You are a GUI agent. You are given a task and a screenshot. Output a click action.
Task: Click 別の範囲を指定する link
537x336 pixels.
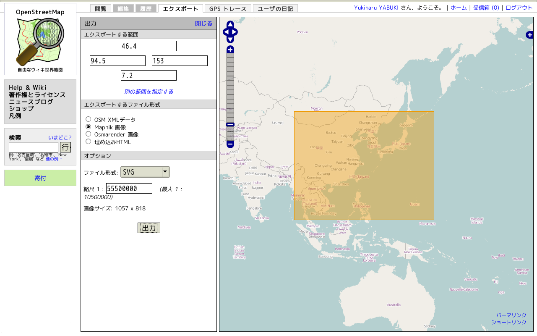[x=149, y=92]
